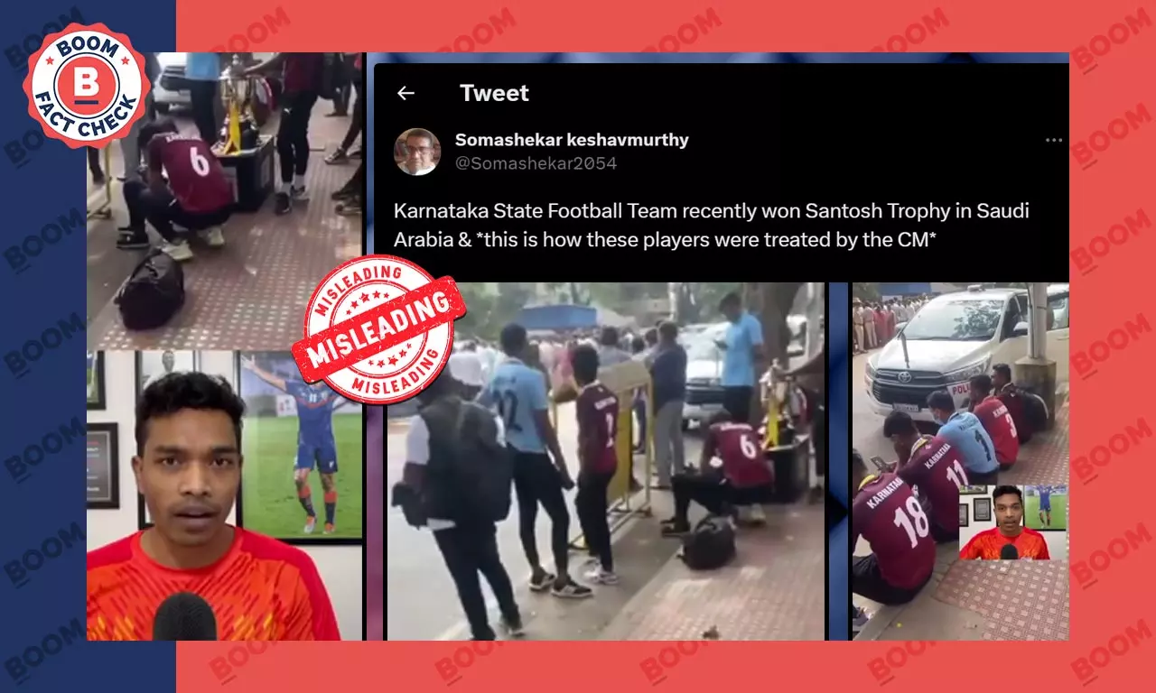Click the Tweet header title

494,93
